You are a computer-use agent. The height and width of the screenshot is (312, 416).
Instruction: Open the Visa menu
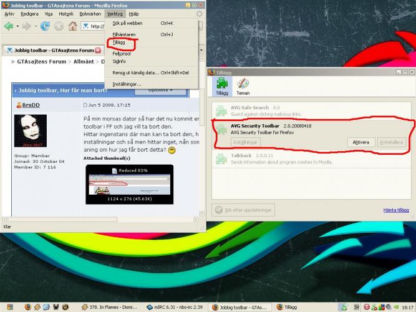tap(49, 14)
